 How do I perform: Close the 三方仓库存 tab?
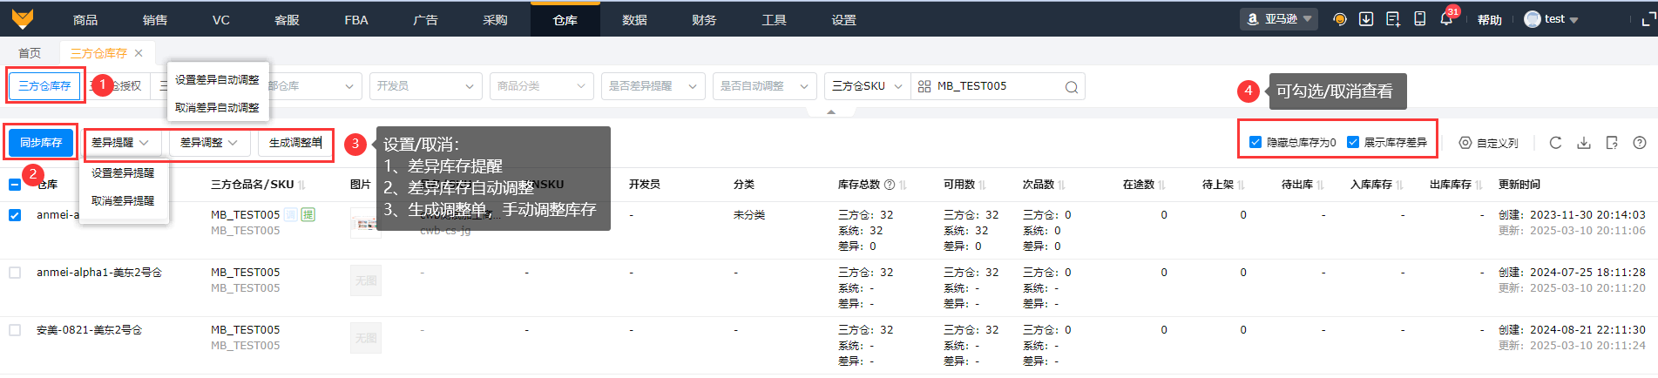[x=139, y=53]
